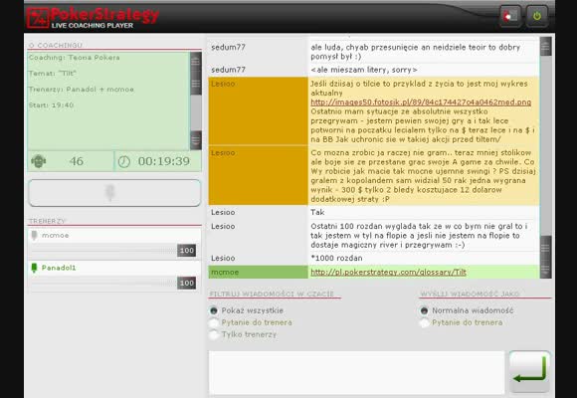Click the coaching info panel scrollbar
Screen dimensions: 577x398
[195, 100]
